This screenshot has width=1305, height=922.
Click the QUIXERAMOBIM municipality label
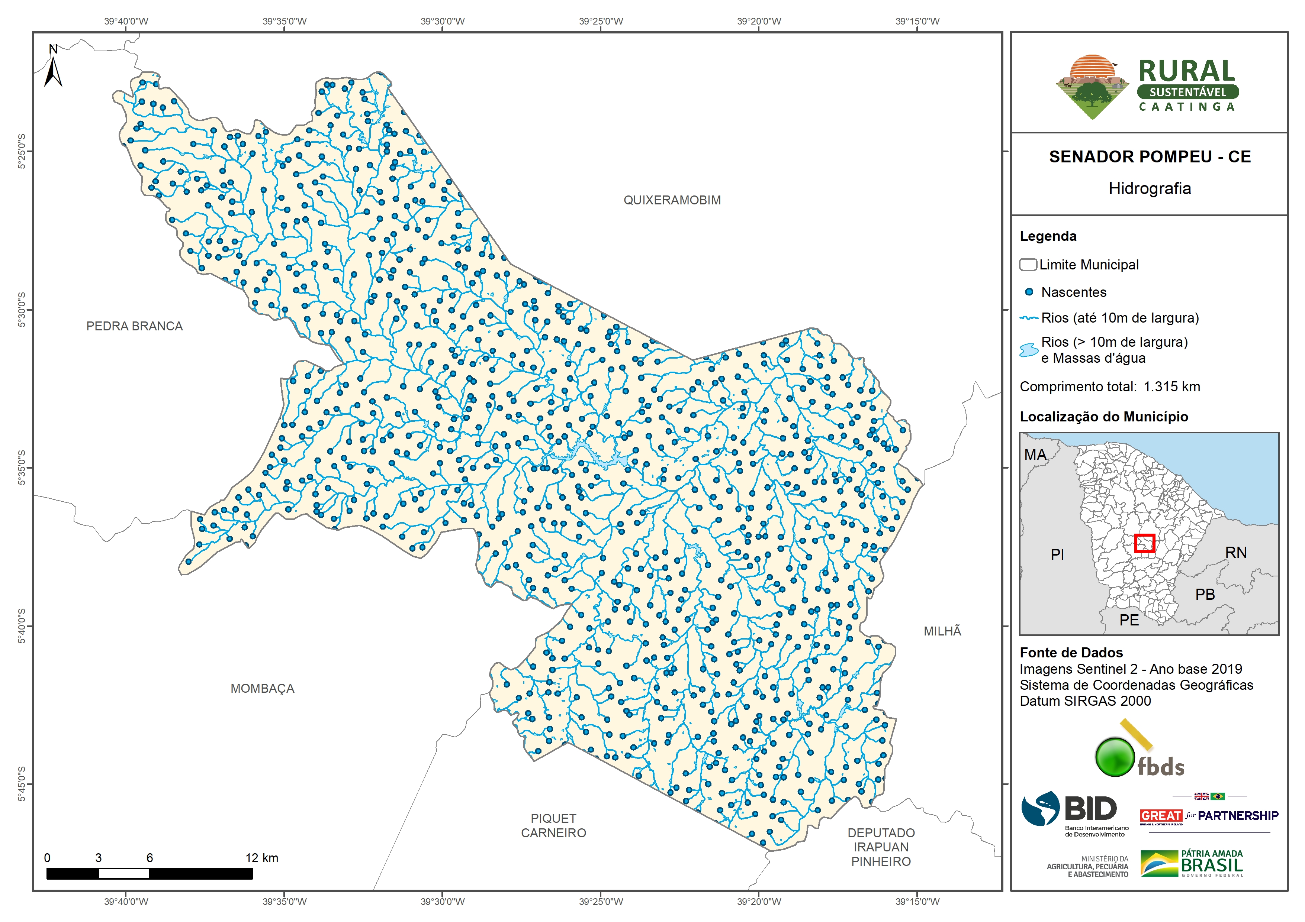672,200
